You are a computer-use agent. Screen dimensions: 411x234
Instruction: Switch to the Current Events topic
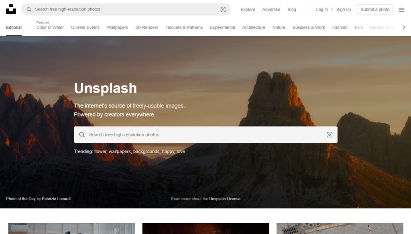[x=85, y=28]
